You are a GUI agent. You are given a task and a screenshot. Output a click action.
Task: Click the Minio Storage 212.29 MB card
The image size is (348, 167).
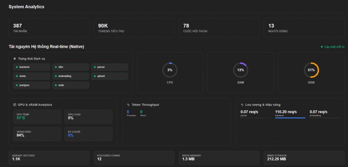point(304,158)
